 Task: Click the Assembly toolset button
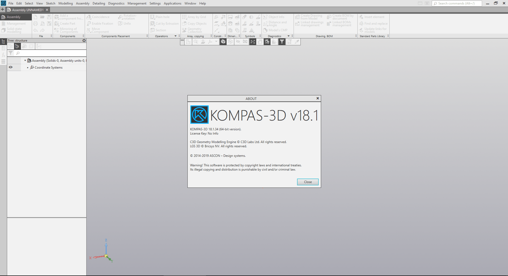[x=16, y=17]
